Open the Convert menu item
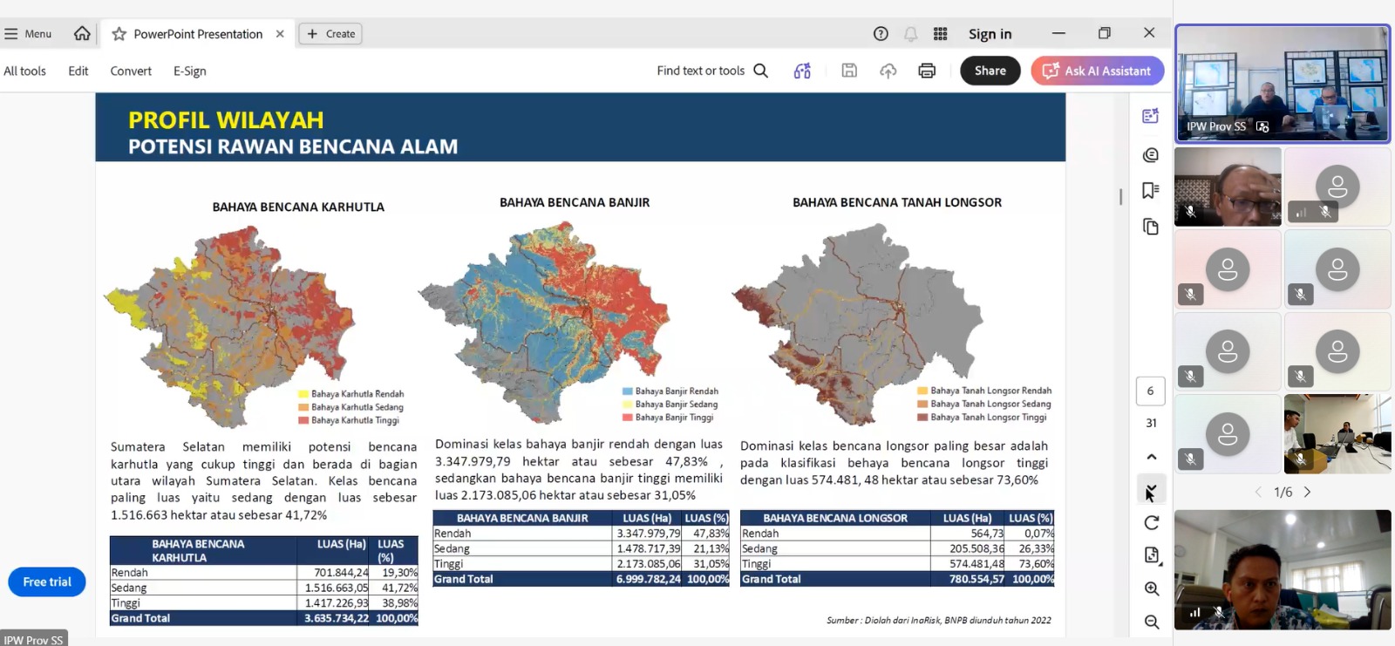1395x646 pixels. [x=131, y=71]
